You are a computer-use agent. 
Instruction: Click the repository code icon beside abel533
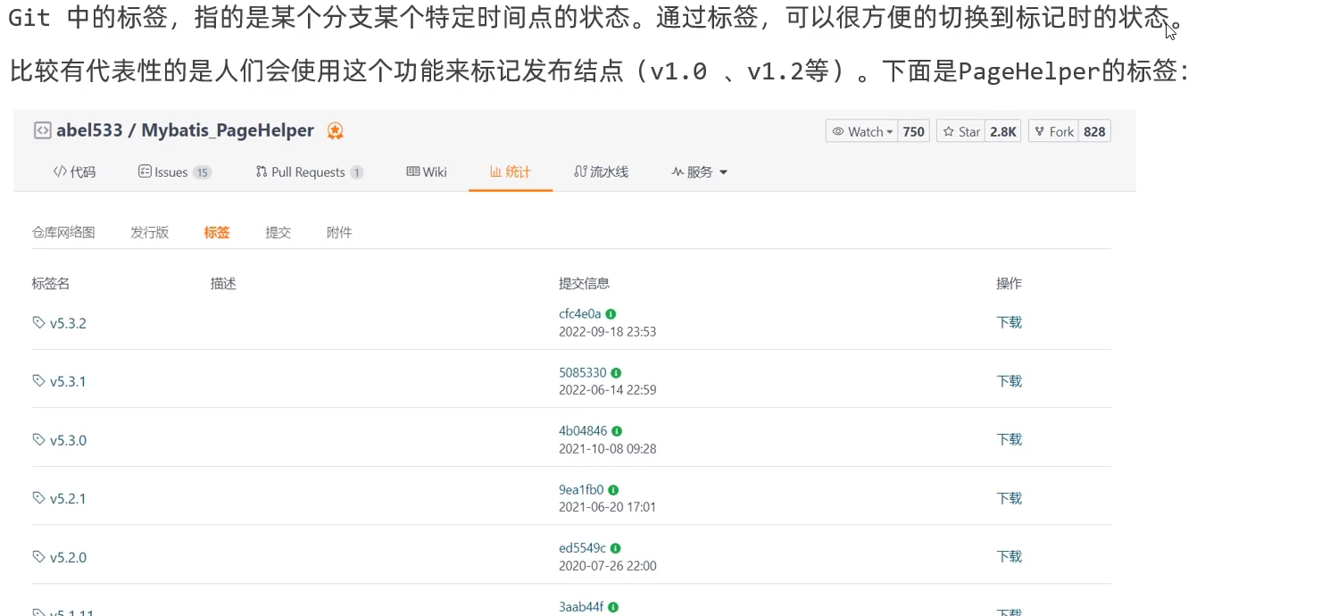(42, 130)
